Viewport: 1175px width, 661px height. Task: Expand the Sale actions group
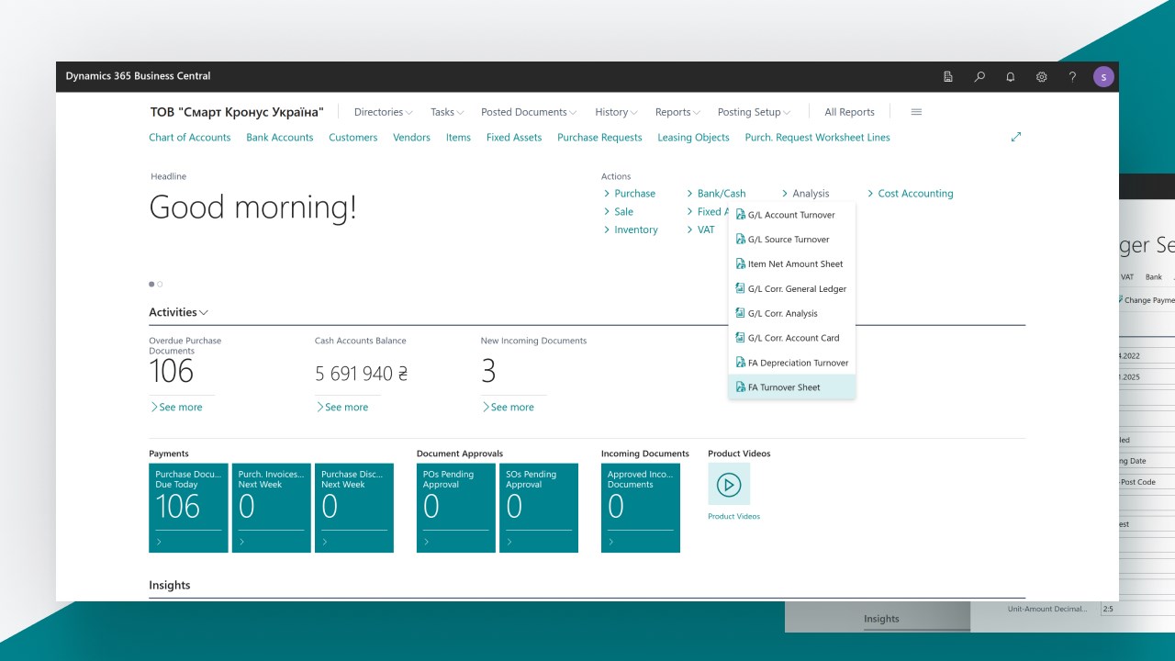(619, 212)
